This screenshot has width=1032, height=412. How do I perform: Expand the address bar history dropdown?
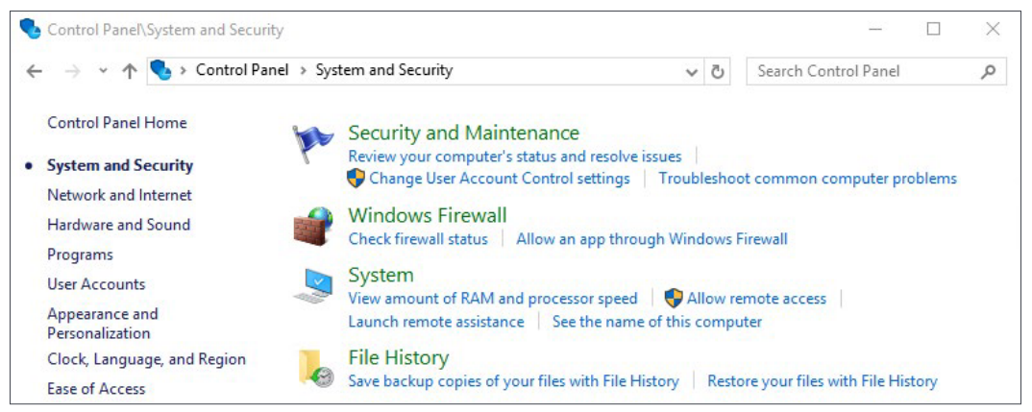click(x=692, y=71)
